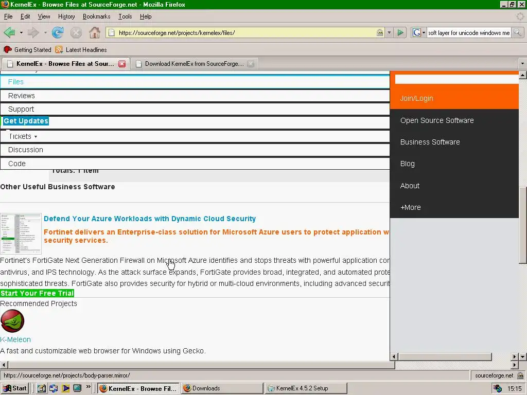Image resolution: width=527 pixels, height=395 pixels.
Task: Open the Edit menu
Action: pos(25,16)
